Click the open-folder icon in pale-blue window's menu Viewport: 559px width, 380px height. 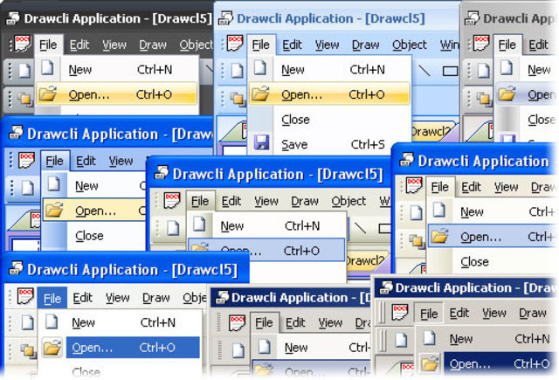point(260,93)
